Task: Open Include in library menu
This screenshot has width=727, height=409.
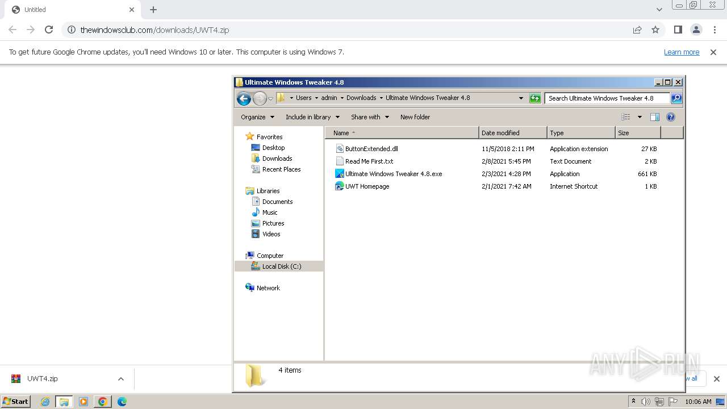Action: click(312, 117)
